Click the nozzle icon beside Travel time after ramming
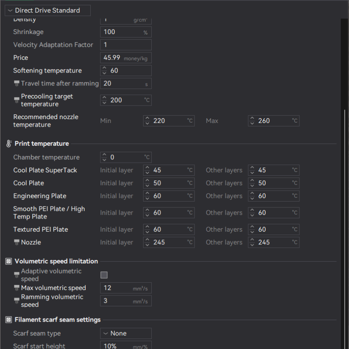Viewport: 349px width, 349px height. tap(17, 83)
